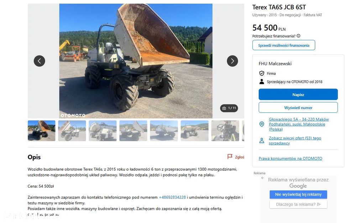
Task: Click phone number +48692834228 in description
Action: point(172,197)
